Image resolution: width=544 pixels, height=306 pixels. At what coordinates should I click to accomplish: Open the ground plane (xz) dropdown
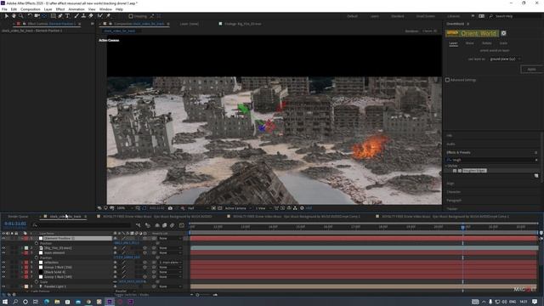[505, 59]
